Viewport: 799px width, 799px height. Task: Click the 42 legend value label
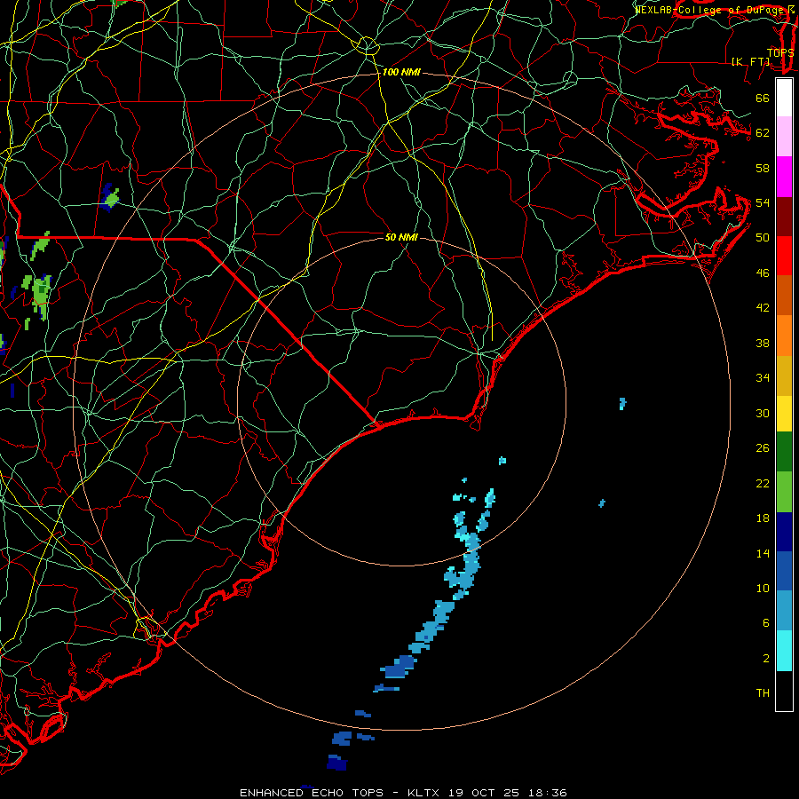(763, 307)
